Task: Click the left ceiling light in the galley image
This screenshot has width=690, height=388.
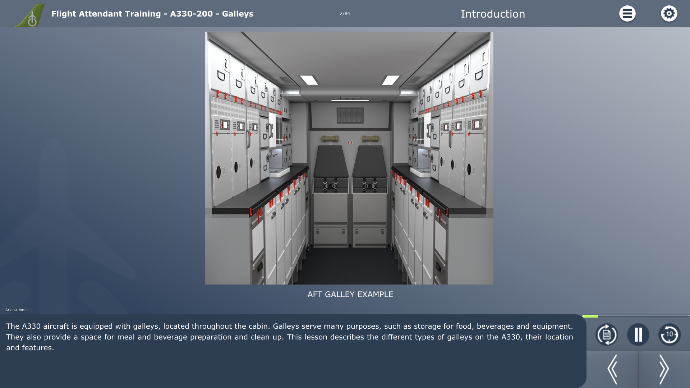Action: (309, 80)
